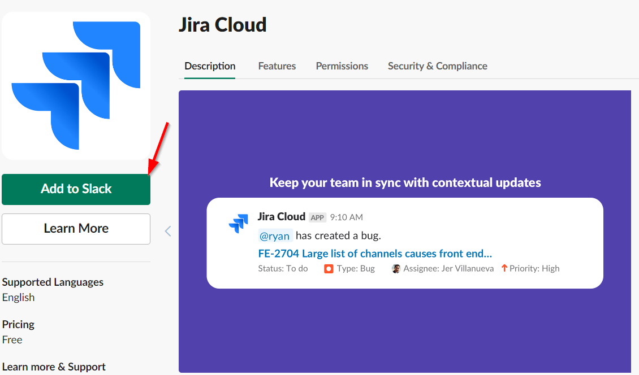Image resolution: width=639 pixels, height=375 pixels.
Task: Click the Jira Cloud app logo
Action: point(76,85)
